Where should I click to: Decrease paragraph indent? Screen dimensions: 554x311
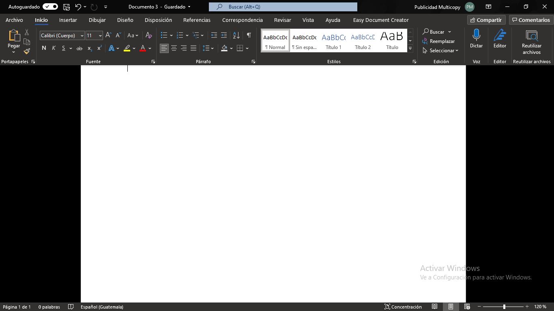[x=214, y=35]
